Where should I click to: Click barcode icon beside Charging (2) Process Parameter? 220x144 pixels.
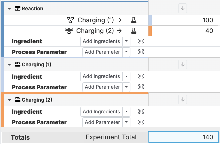point(141,122)
